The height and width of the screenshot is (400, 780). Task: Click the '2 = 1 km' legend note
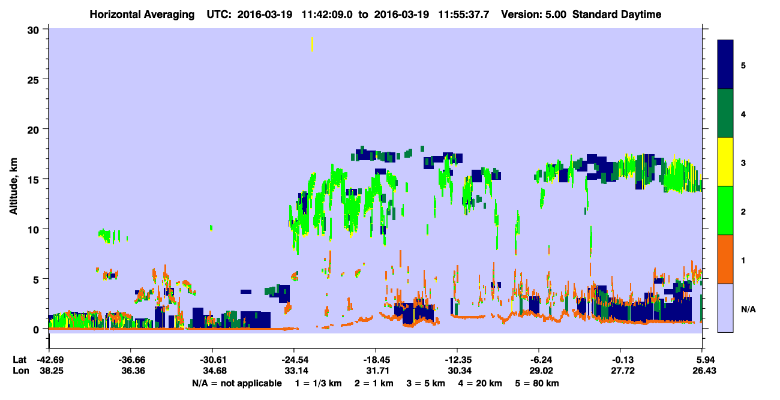(x=374, y=383)
